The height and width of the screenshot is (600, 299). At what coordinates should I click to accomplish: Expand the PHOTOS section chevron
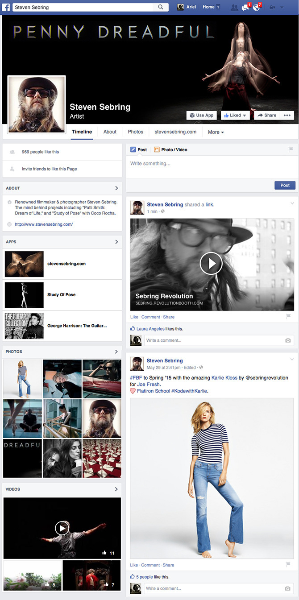(x=116, y=352)
